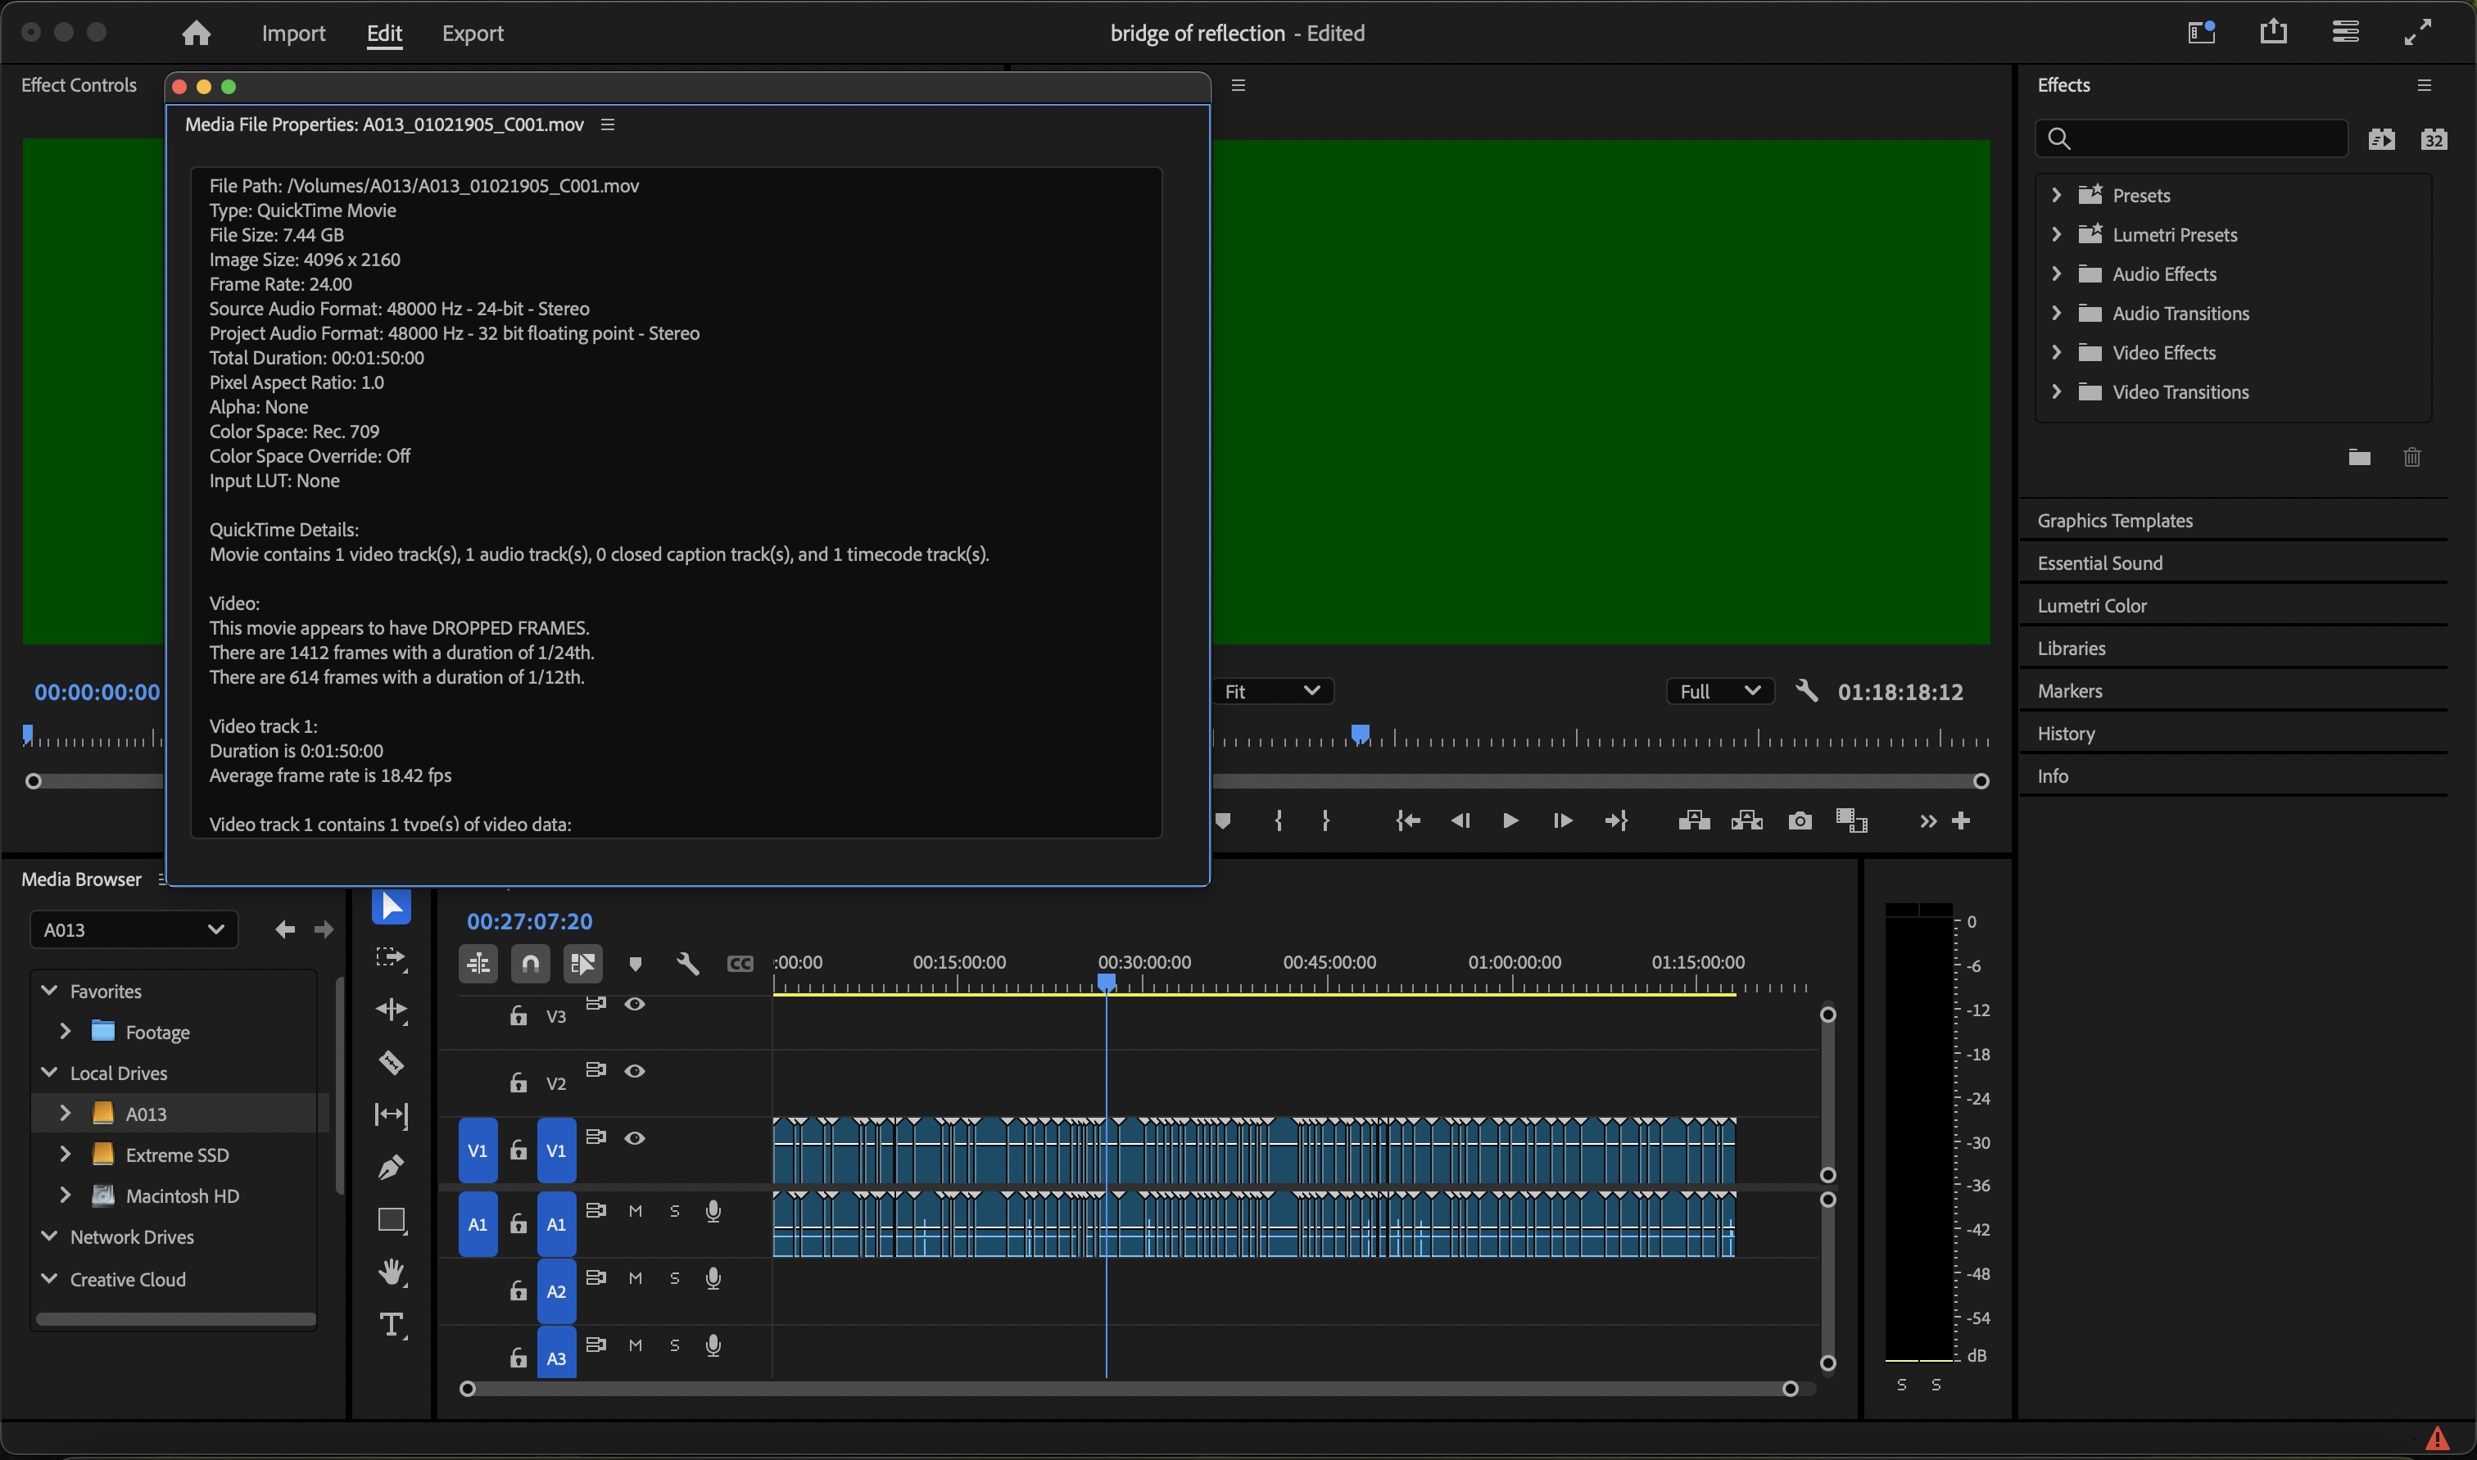This screenshot has width=2477, height=1460.
Task: Select the Pen tool
Action: tap(391, 1167)
